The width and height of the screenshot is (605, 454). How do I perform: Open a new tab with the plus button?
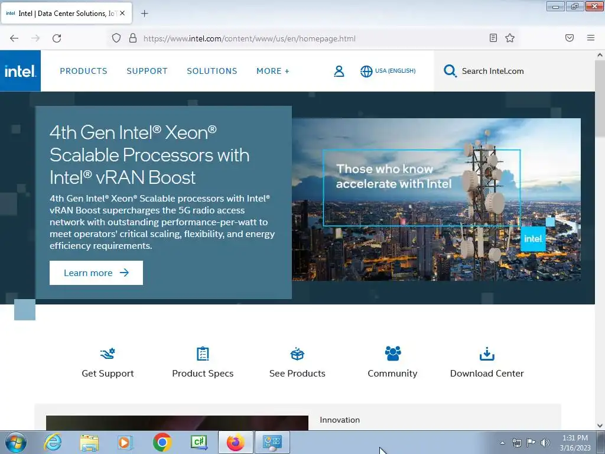coord(144,14)
